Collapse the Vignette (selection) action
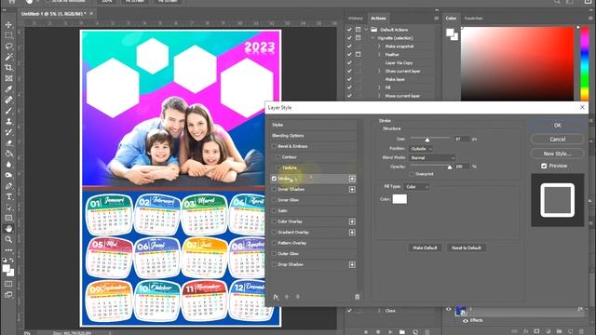The image size is (596, 335). click(x=372, y=38)
